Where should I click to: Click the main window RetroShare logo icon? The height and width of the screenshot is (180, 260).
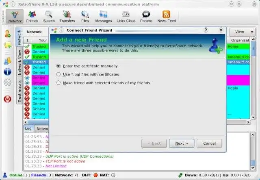[5, 4]
